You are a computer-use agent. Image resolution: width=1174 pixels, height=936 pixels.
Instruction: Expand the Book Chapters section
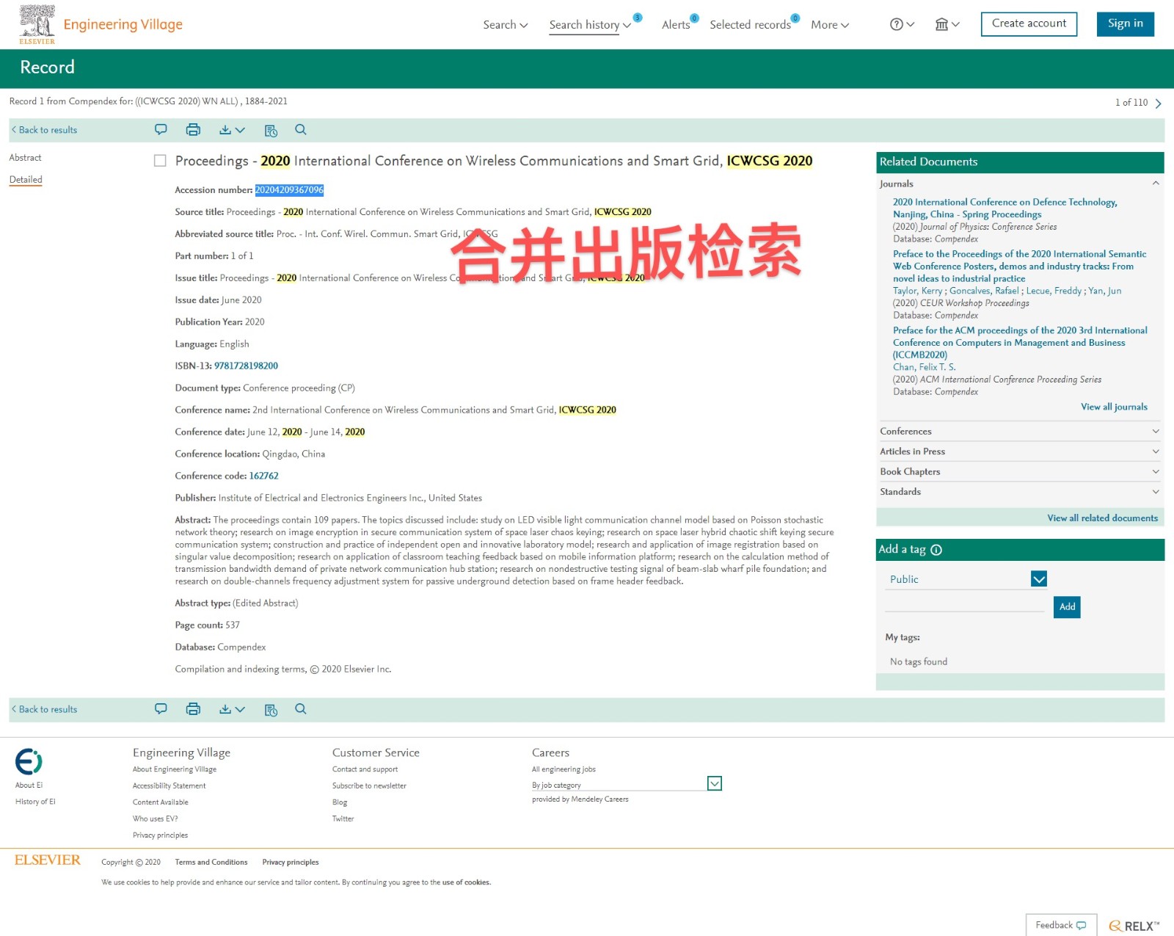(x=1155, y=471)
